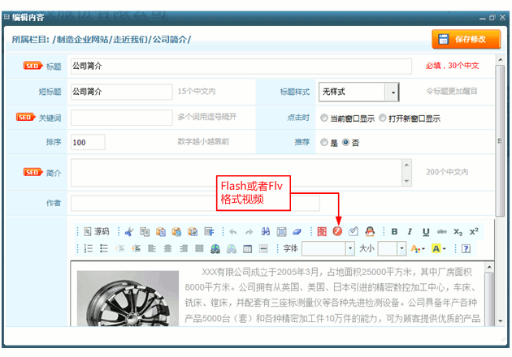Choose 是 for 推荐
512x357 pixels.
(x=325, y=142)
